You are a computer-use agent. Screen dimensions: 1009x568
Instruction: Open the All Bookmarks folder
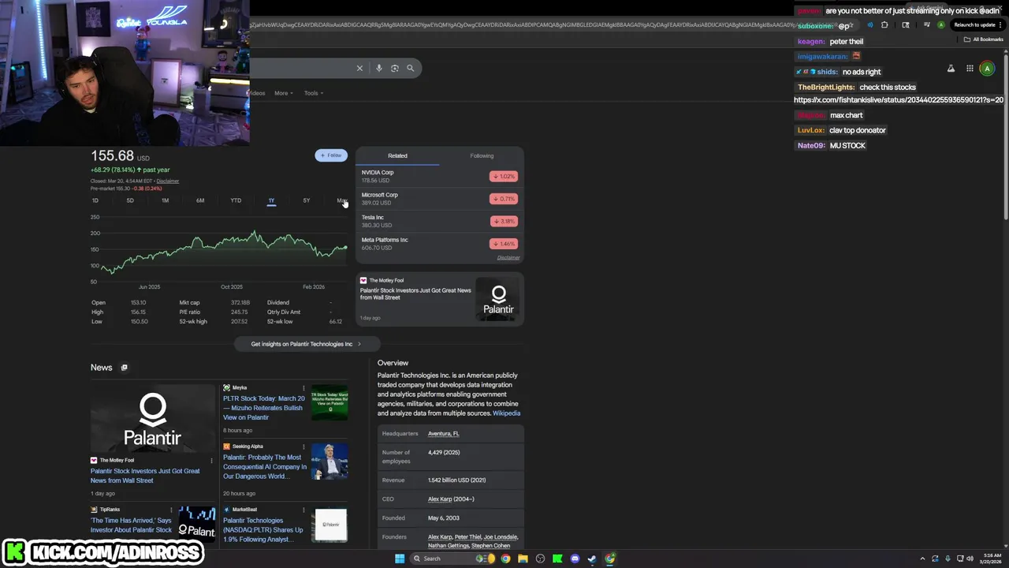tap(984, 39)
